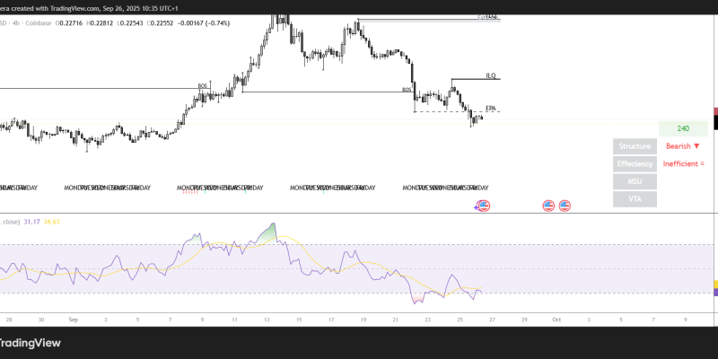Click the yellow RSI tag on the right axis
The image size is (718, 359).
click(715, 285)
